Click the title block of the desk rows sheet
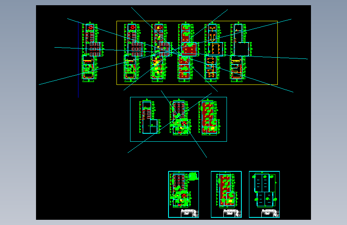This screenshot has width=347, height=225. tap(190, 213)
